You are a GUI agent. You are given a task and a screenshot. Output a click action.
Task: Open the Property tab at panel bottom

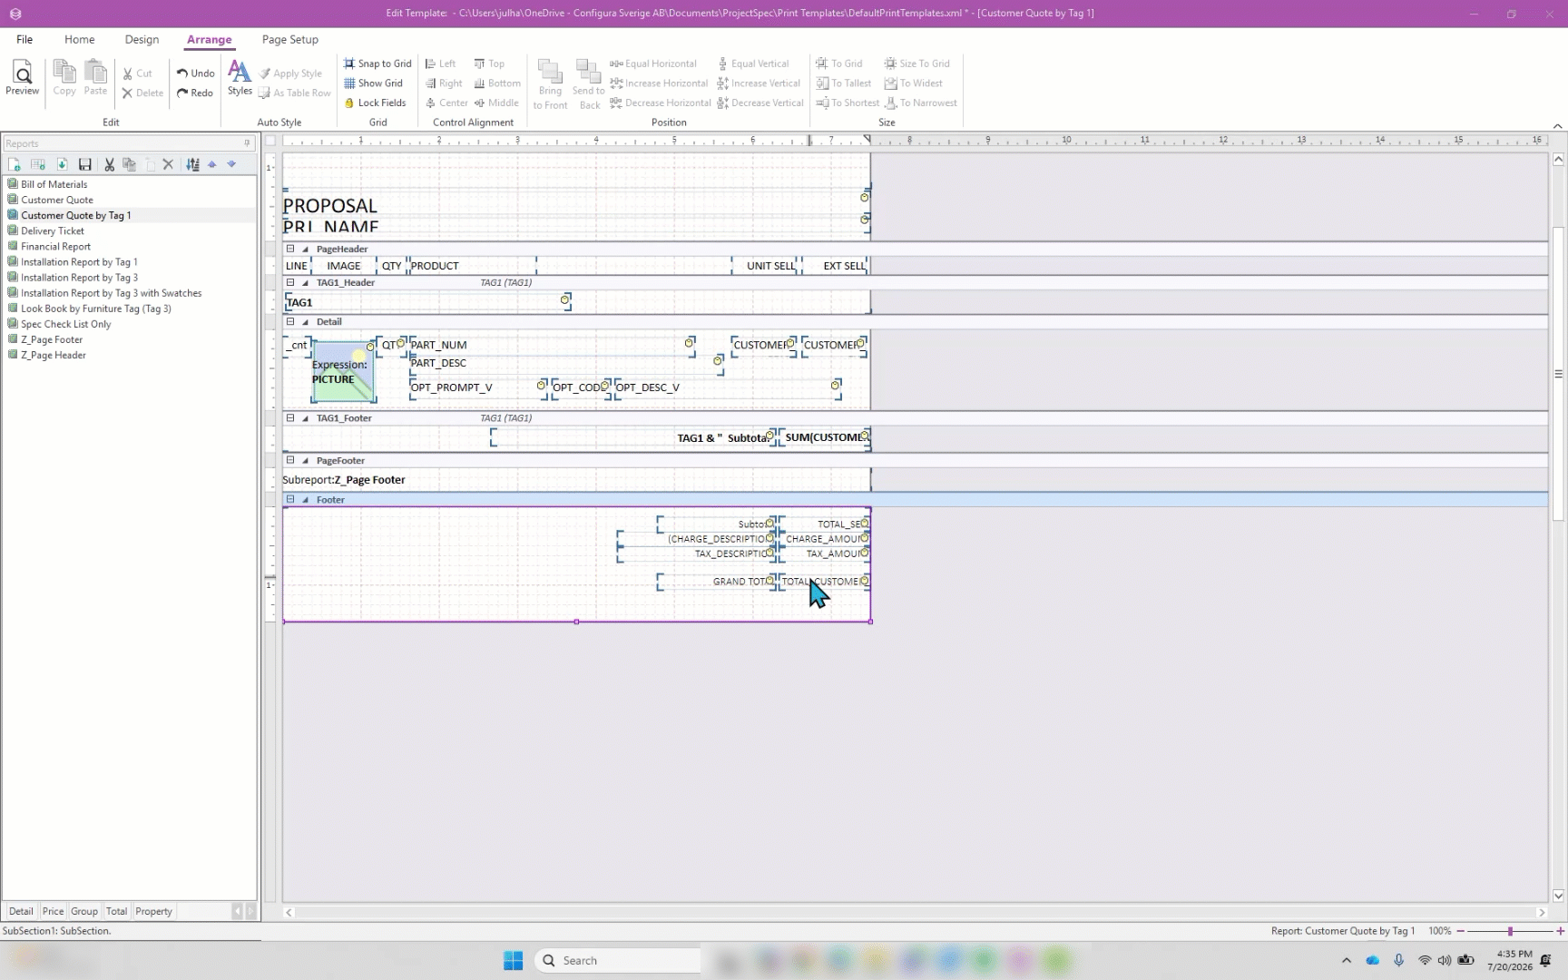[x=153, y=911]
